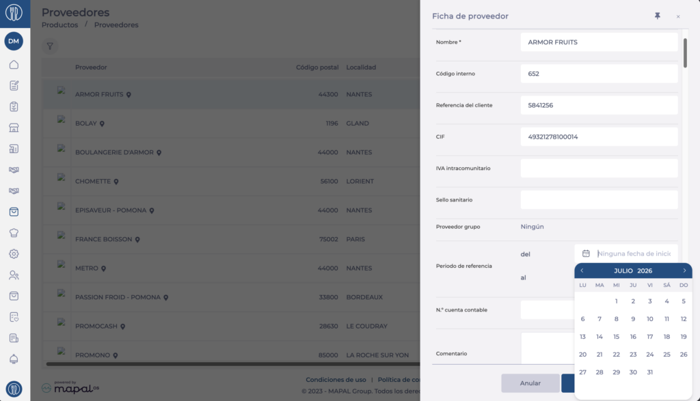Screen dimensions: 700x401
Task: Click the Anular button
Action: [x=530, y=383]
